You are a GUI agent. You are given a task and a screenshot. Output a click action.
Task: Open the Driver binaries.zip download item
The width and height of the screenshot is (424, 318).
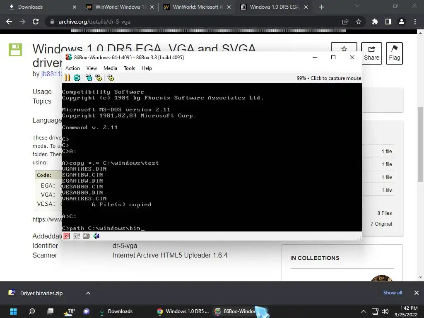(41, 293)
